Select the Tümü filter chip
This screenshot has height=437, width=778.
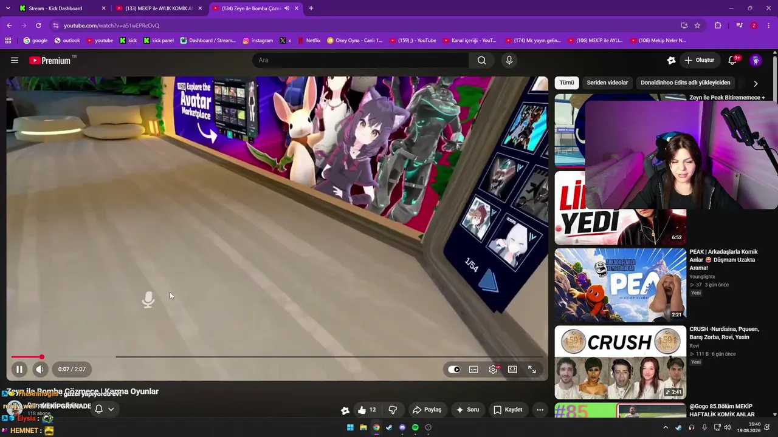coord(566,83)
